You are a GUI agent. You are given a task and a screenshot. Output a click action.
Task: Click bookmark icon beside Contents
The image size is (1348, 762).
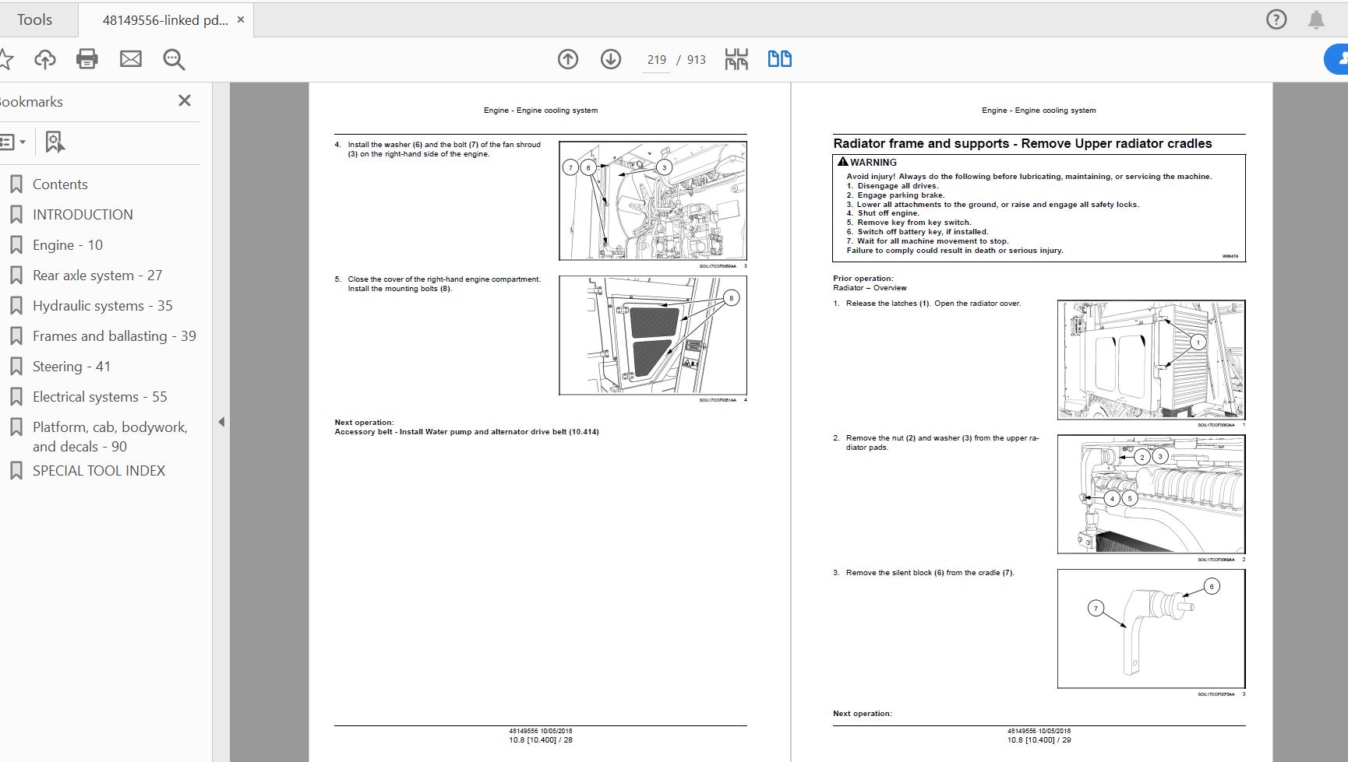coord(16,184)
